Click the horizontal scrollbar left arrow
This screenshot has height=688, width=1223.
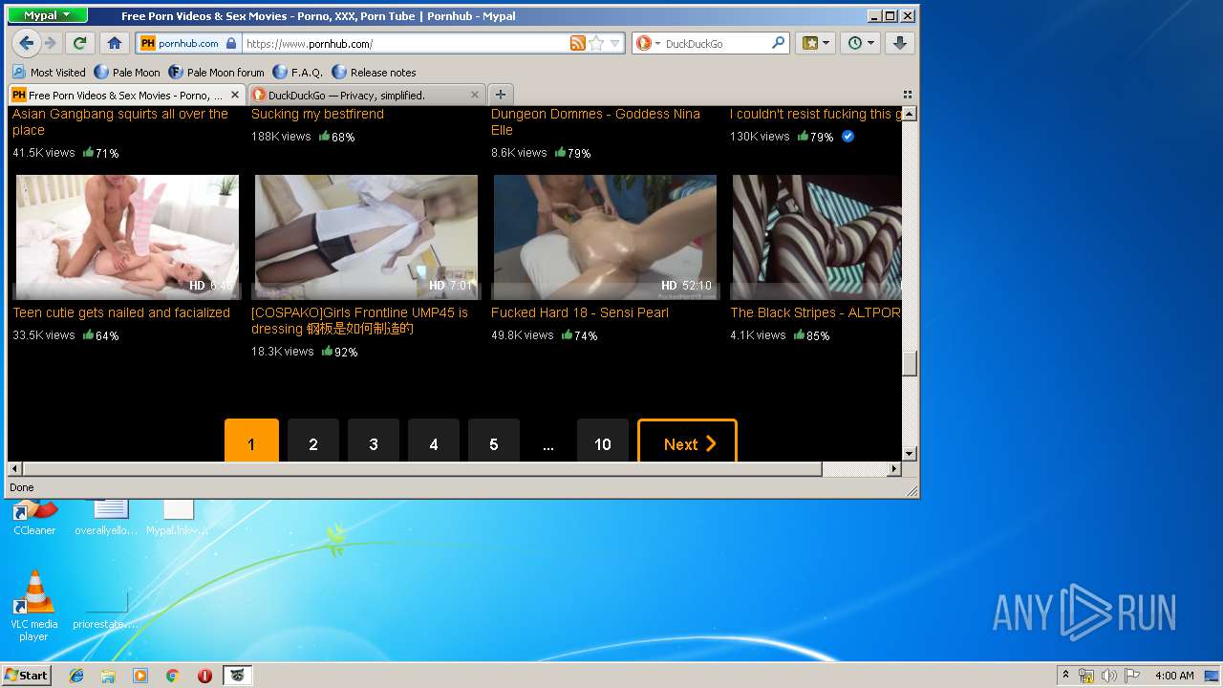[15, 469]
